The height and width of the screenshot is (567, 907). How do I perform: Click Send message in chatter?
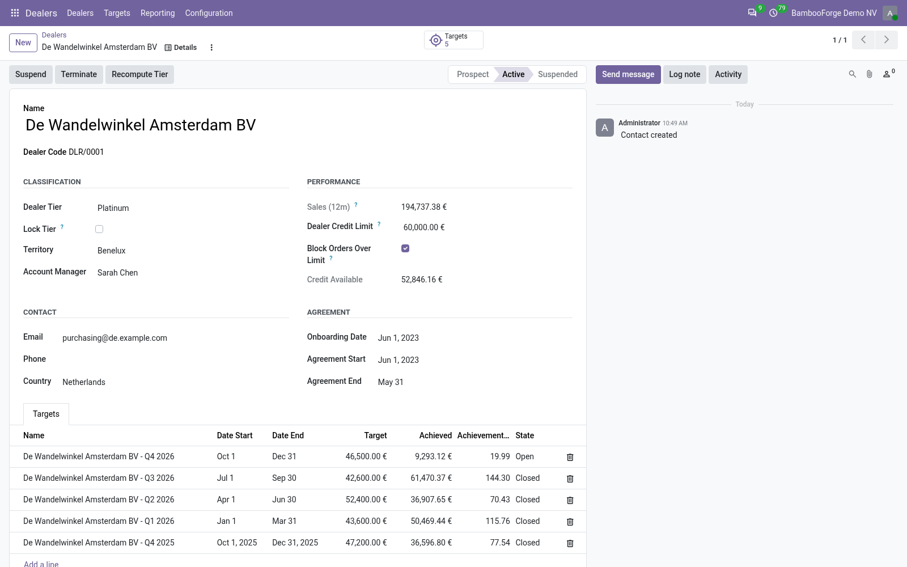628,74
